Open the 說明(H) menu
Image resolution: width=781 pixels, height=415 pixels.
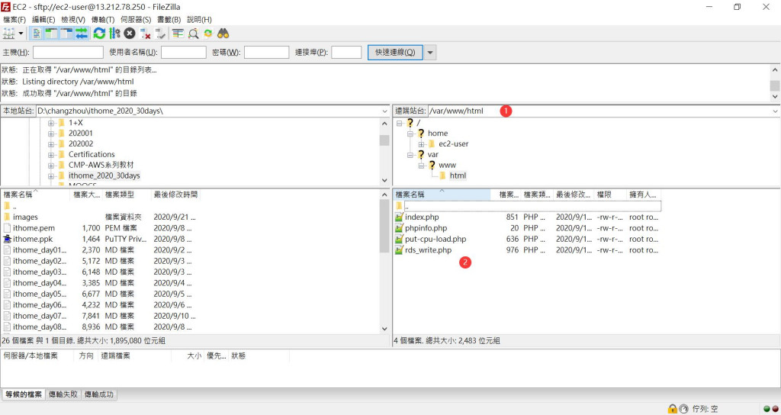point(199,19)
